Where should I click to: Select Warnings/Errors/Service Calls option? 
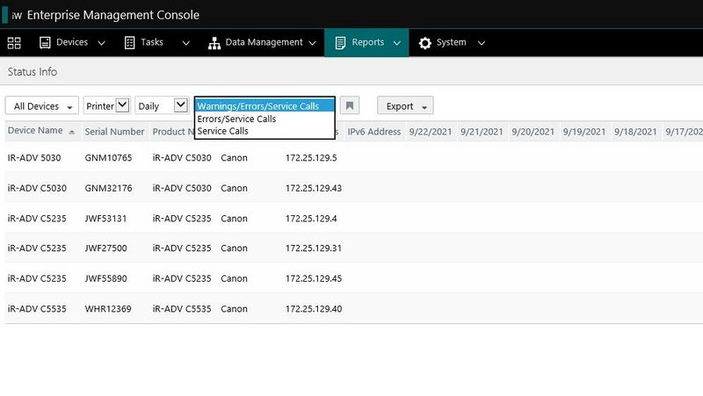click(x=265, y=105)
